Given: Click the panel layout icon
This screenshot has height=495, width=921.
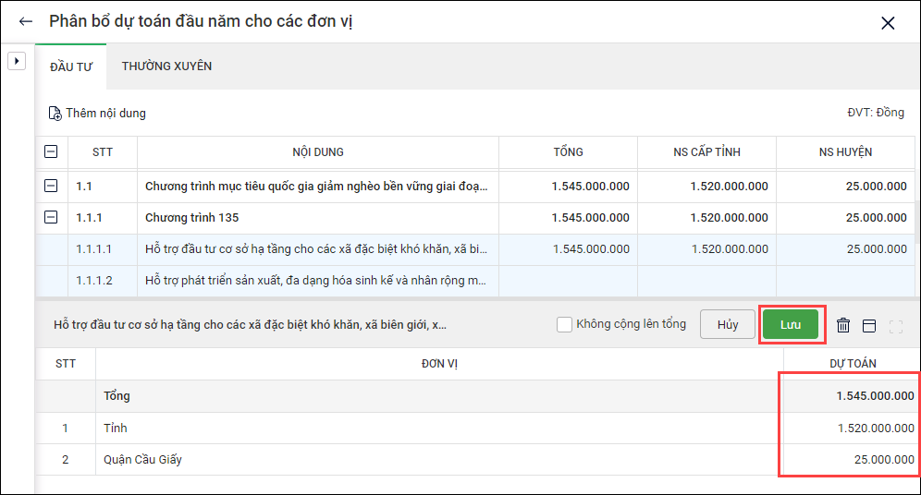Looking at the screenshot, I should pyautogui.click(x=868, y=325).
